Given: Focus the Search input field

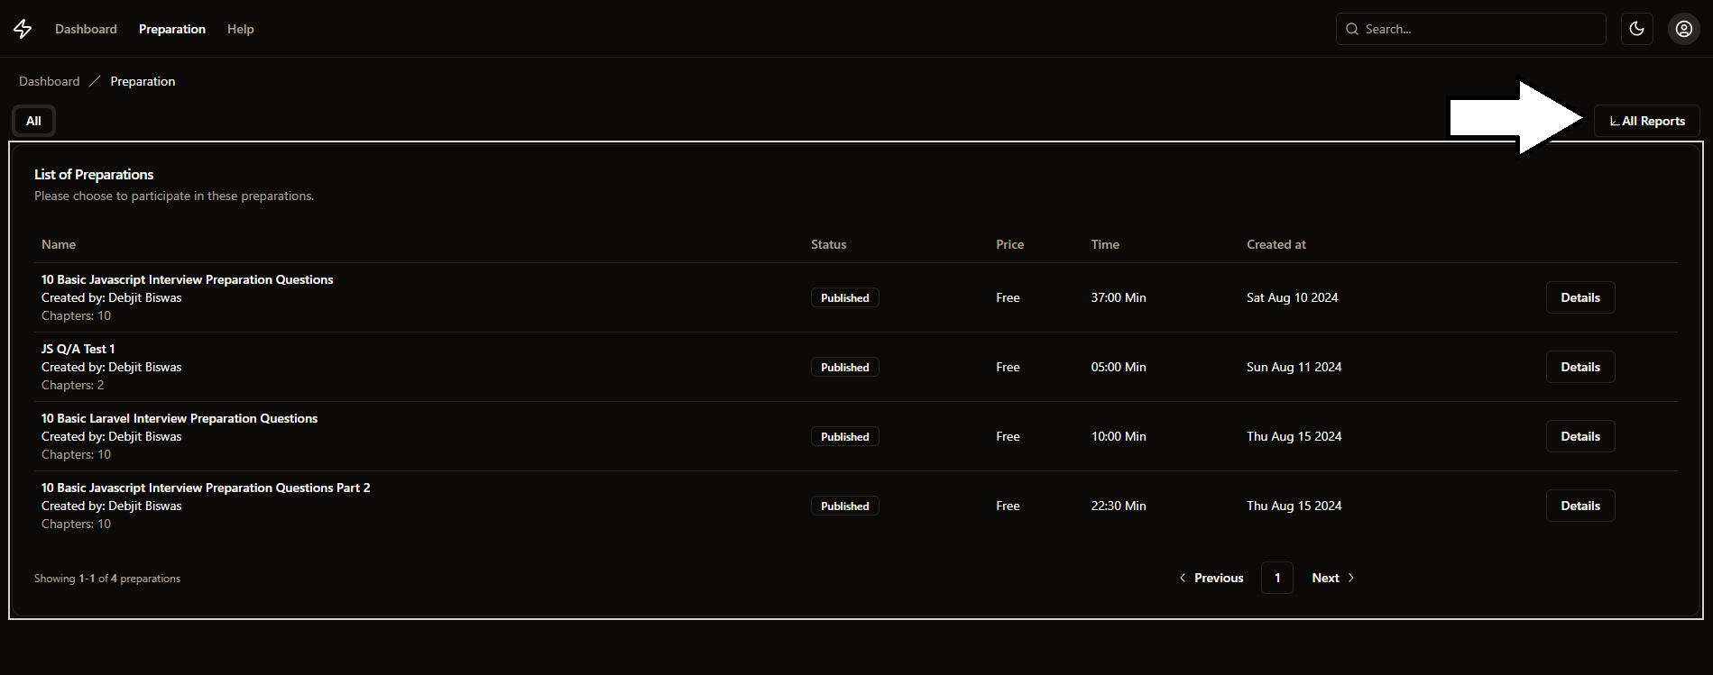Looking at the screenshot, I should click(x=1479, y=29).
